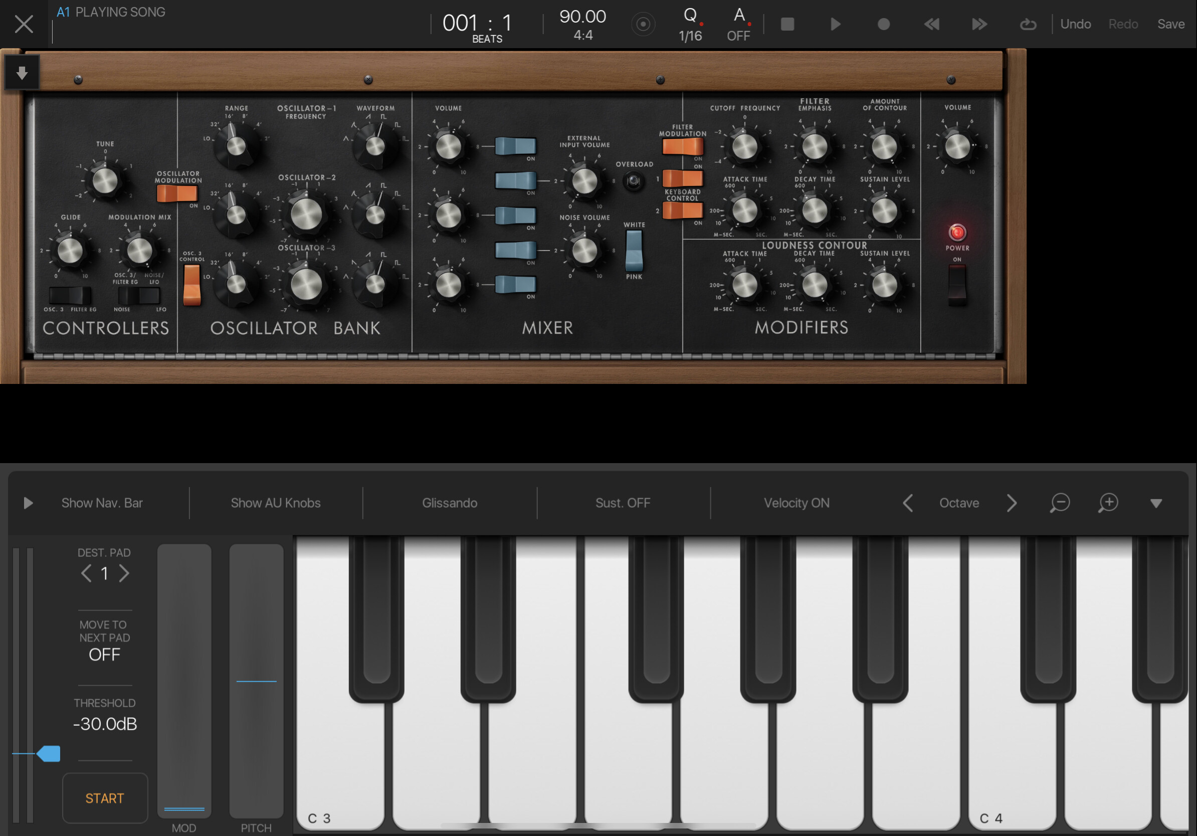
Task: Toggle the loop cycle icon
Action: (x=1028, y=24)
